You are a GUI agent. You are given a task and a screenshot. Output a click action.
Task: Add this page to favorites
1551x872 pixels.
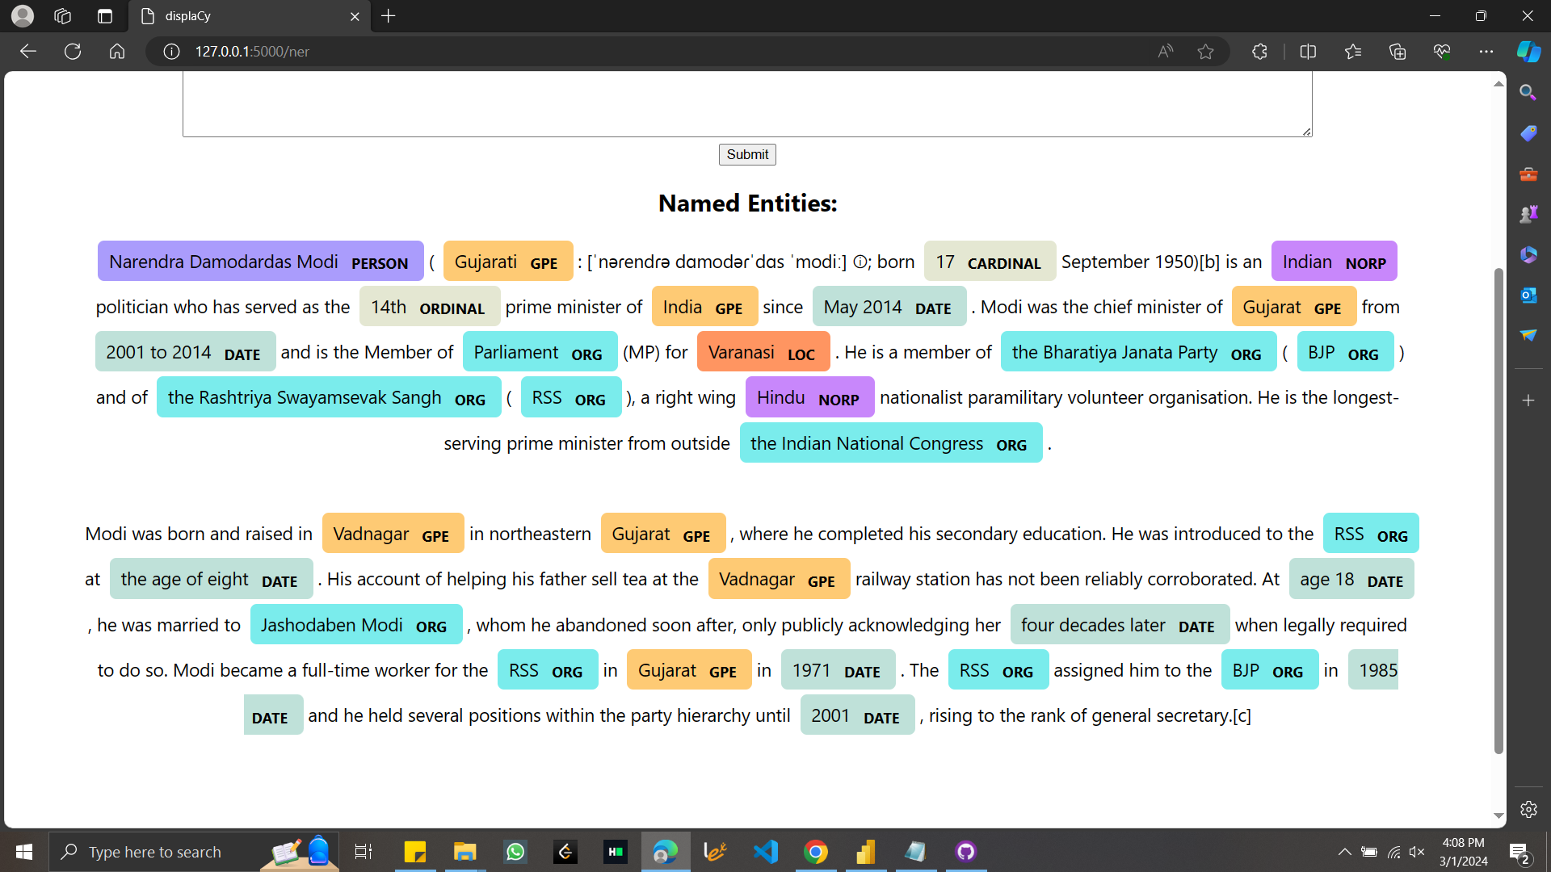[1205, 51]
